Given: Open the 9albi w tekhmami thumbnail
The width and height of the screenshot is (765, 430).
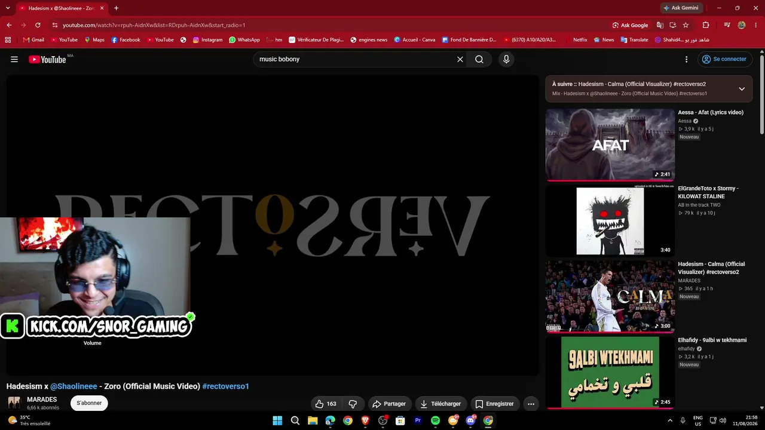Looking at the screenshot, I should tap(610, 372).
